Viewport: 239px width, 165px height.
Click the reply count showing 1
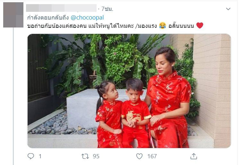coord(40,156)
